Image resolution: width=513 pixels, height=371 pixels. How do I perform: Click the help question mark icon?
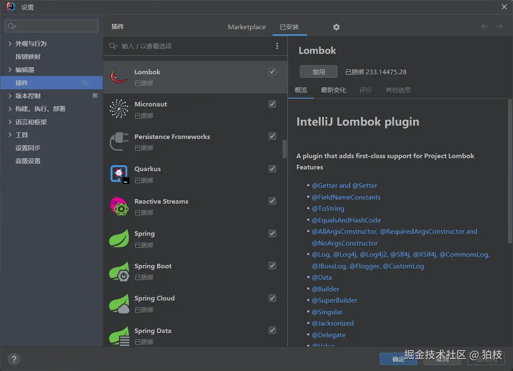point(14,358)
